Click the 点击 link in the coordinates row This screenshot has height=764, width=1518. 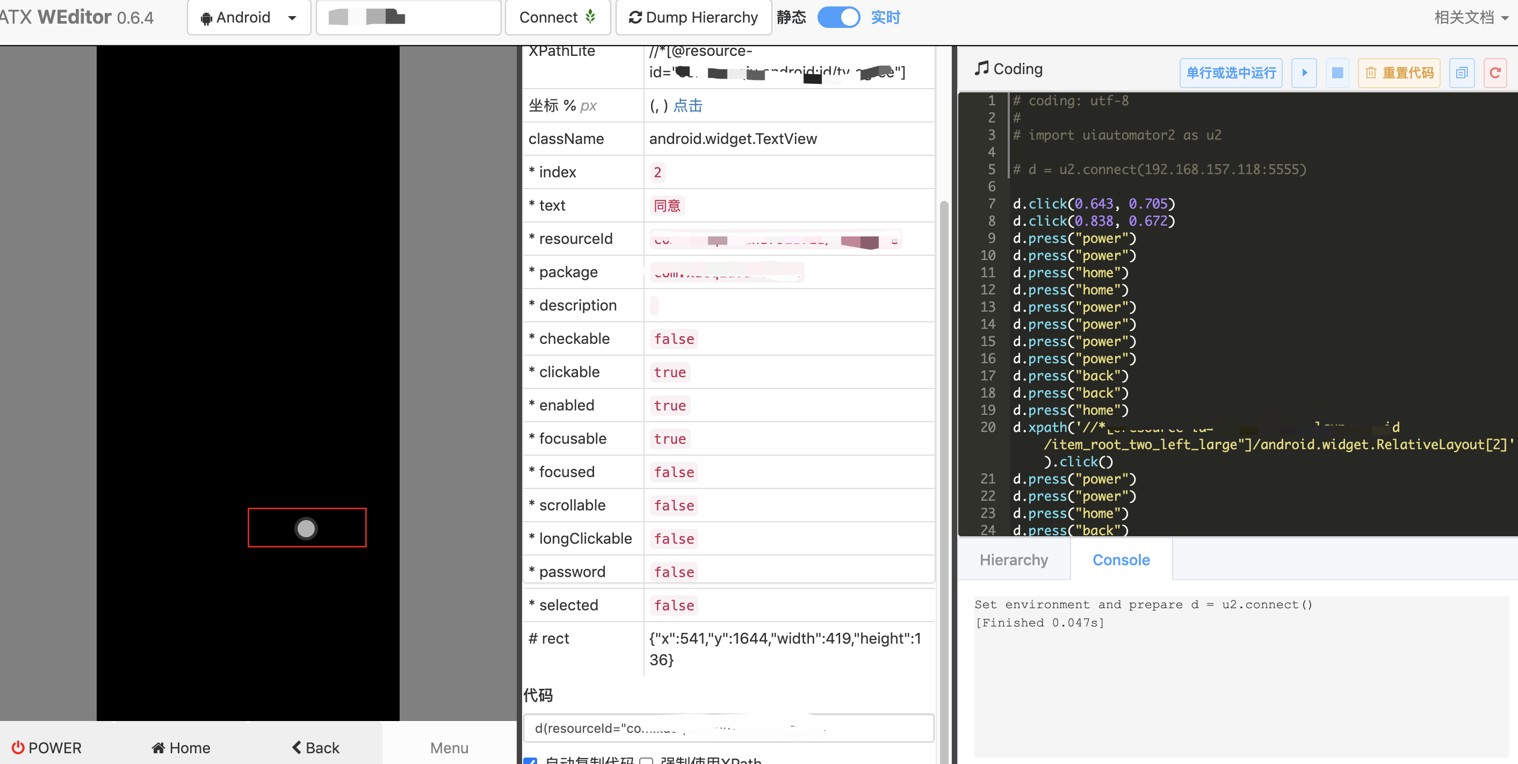[688, 105]
